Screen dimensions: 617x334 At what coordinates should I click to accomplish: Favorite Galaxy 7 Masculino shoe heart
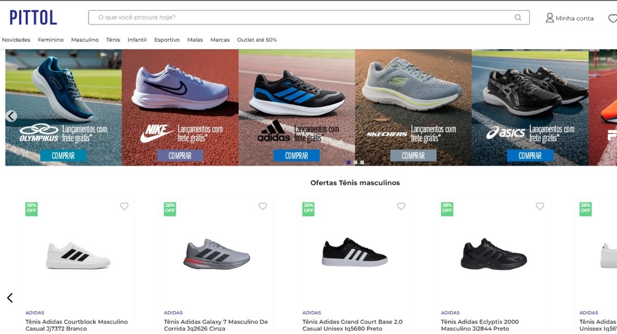click(x=263, y=206)
